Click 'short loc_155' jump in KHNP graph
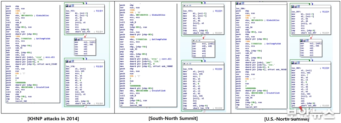Image resolution: width=341 pixels, height=123 pixels. [x=83, y=32]
